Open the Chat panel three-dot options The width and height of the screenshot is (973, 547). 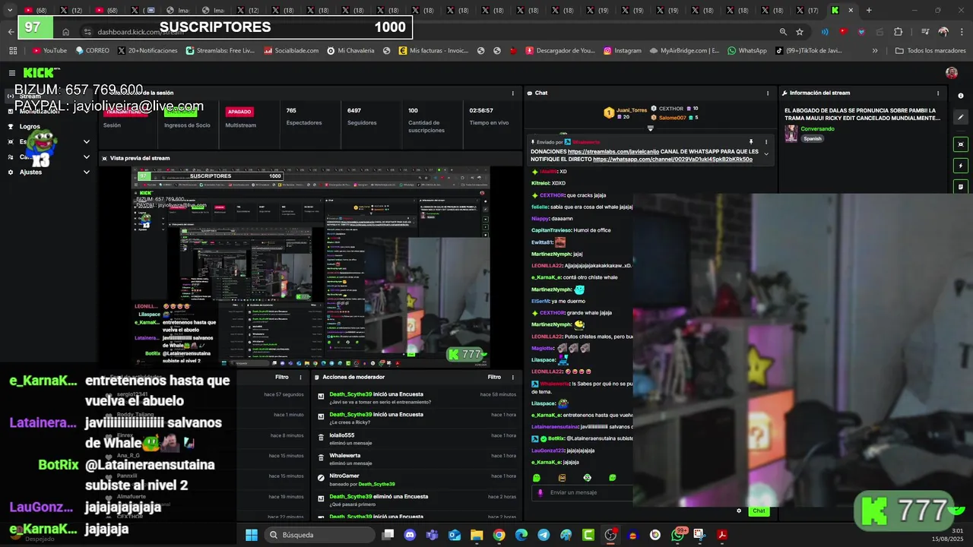tap(766, 93)
